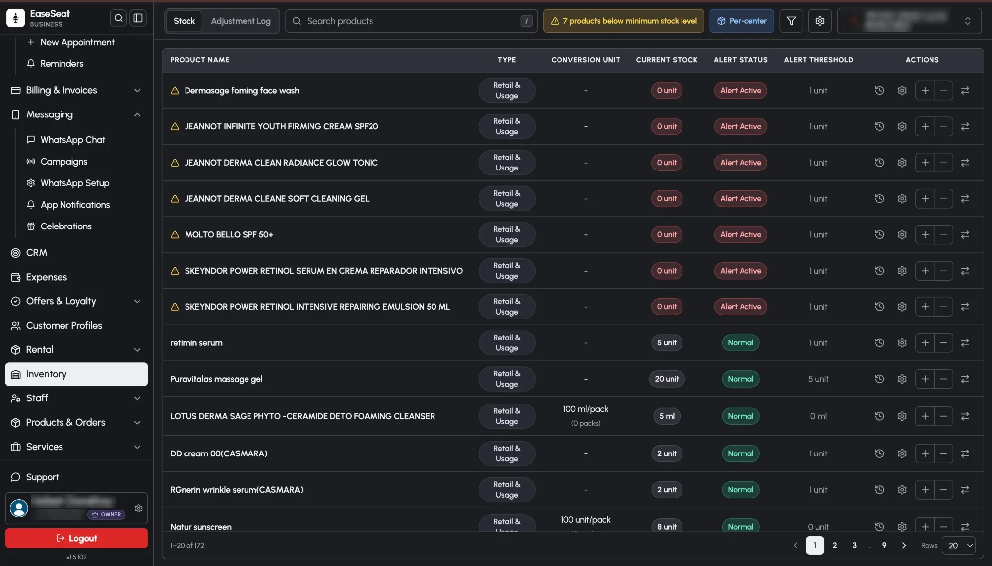Expand the Staff section
Screen dimensions: 992x566
click(76, 398)
